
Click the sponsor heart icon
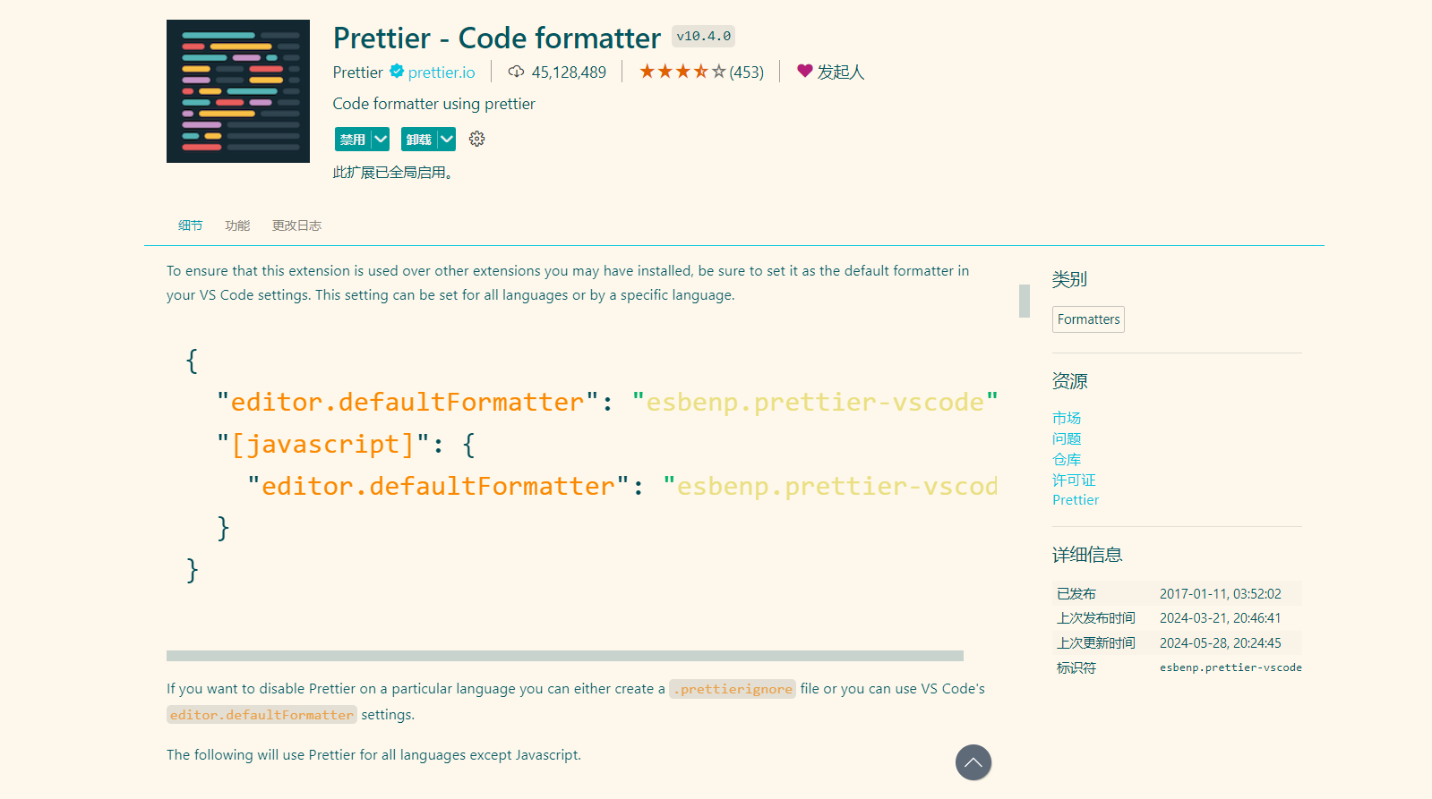point(804,71)
